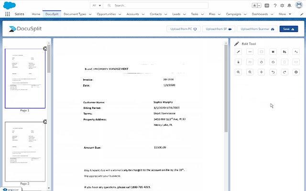The width and height of the screenshot is (306, 191).
Task: Open the user profile avatar
Action: point(299,5)
